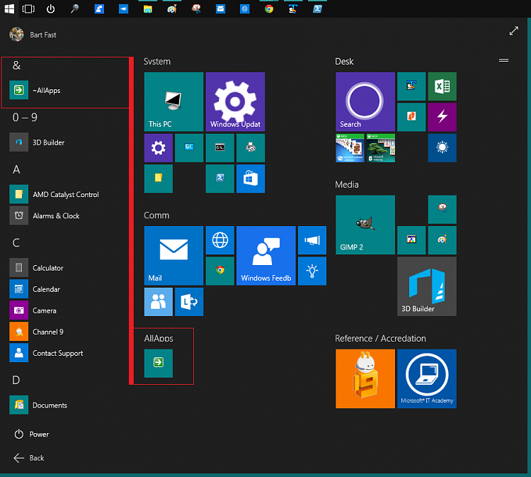
Task: Open the Windows Feedback tile
Action: [x=265, y=255]
